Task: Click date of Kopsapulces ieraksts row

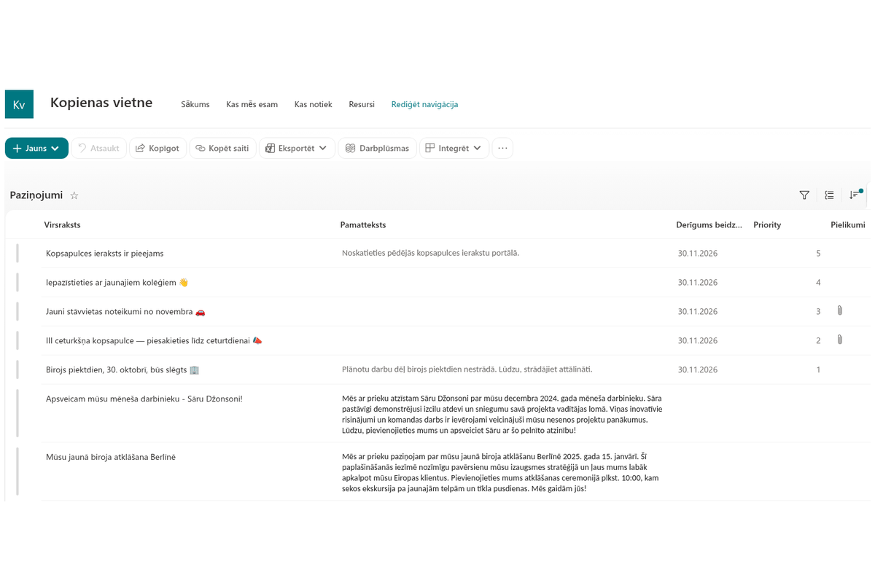Action: pyautogui.click(x=697, y=253)
